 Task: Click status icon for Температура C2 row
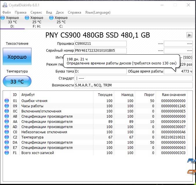pyautogui.click(x=7, y=137)
